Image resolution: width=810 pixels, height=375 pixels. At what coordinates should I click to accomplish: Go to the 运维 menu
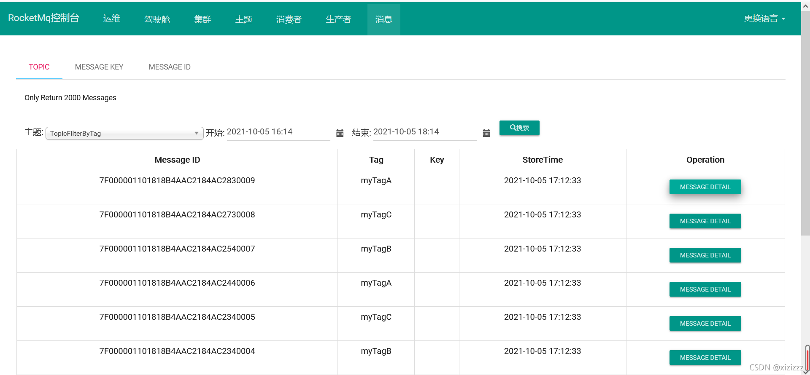(112, 19)
